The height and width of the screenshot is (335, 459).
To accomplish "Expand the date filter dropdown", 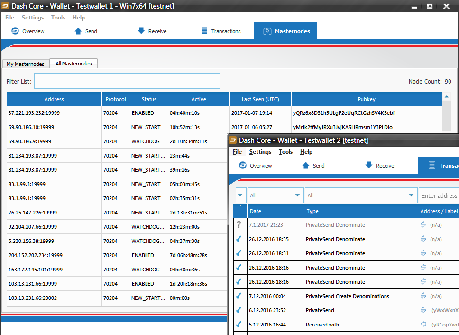I will click(275, 195).
